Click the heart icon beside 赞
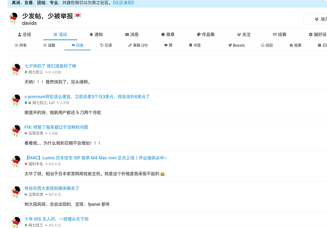 point(166,45)
